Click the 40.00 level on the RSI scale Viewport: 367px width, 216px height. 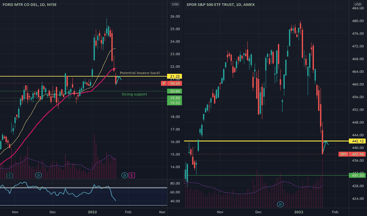click(175, 201)
